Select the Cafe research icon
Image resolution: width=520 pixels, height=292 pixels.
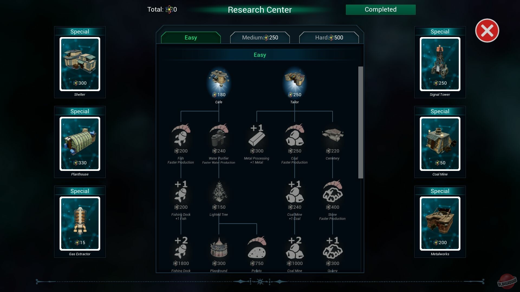pos(219,80)
